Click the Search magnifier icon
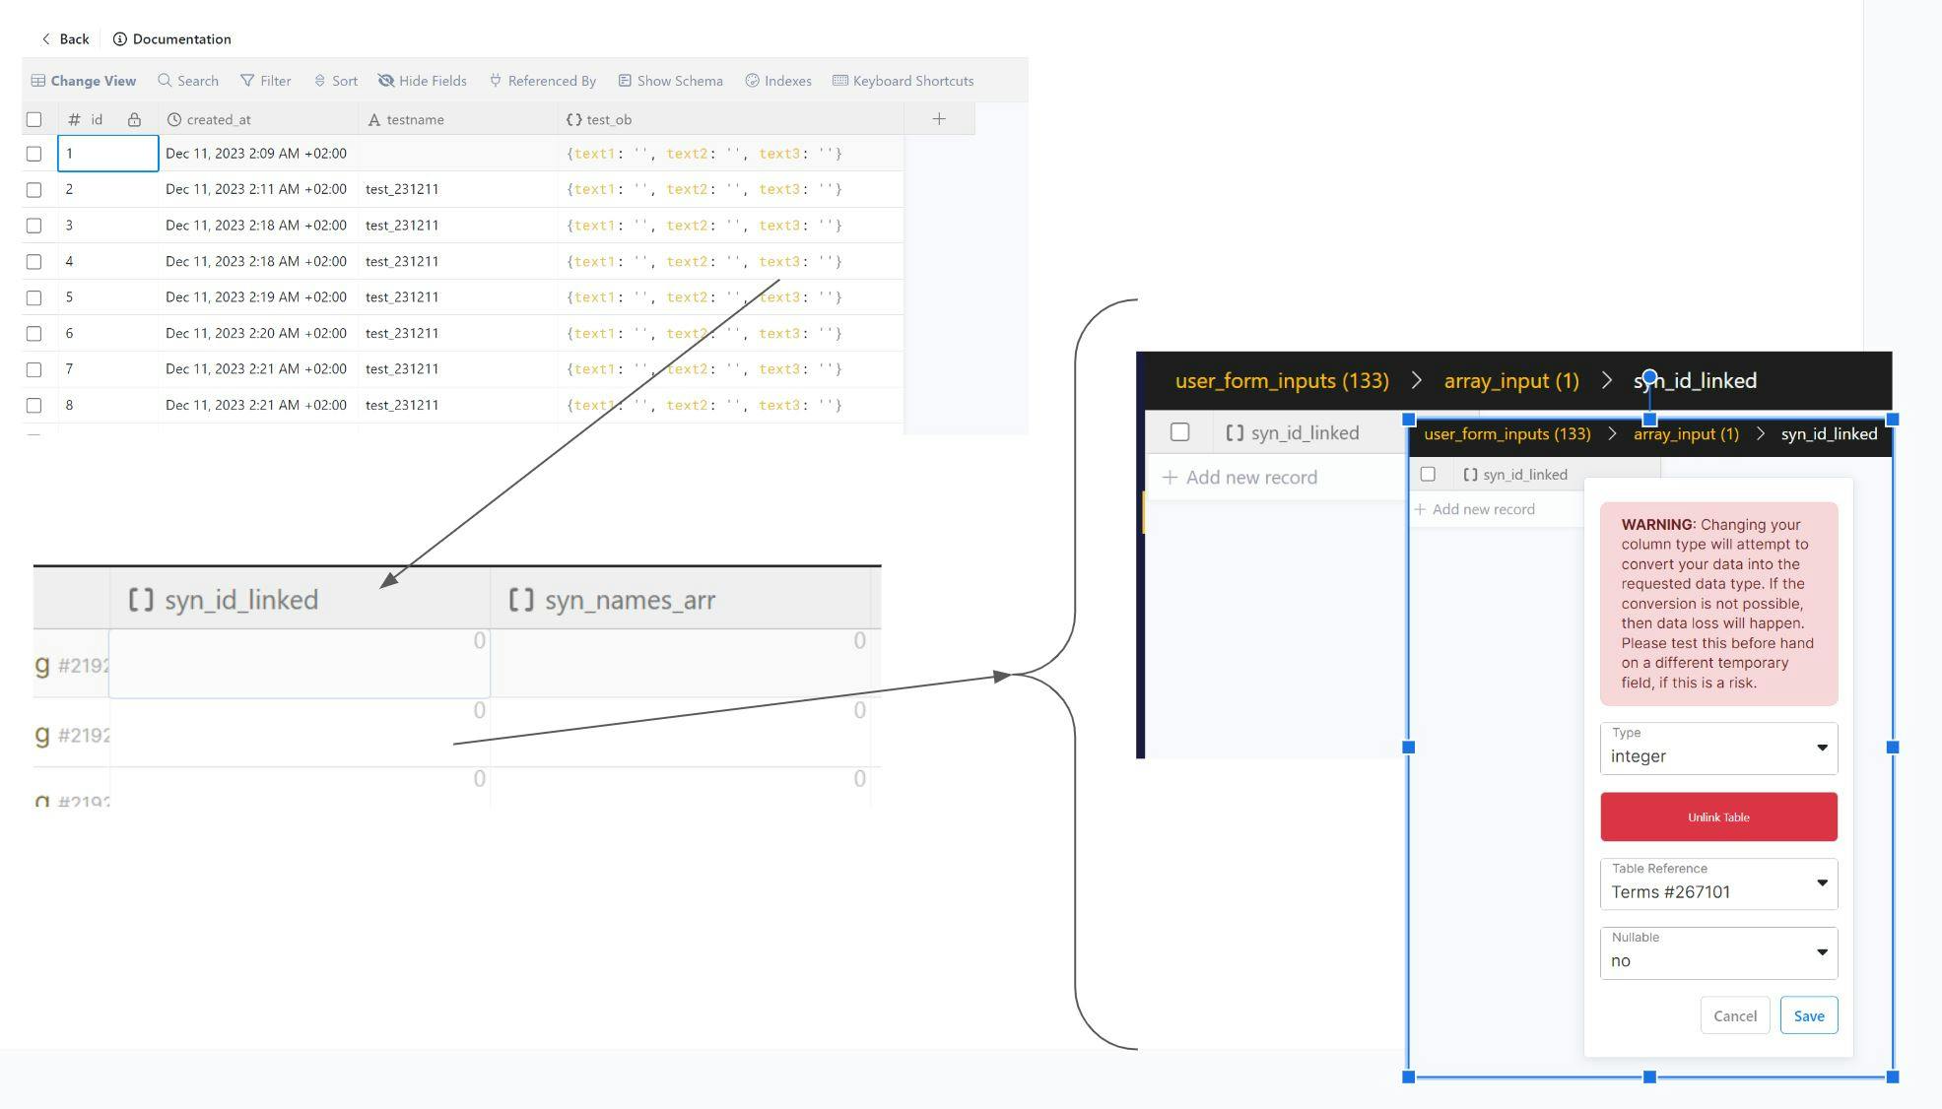The height and width of the screenshot is (1109, 1942). (165, 81)
